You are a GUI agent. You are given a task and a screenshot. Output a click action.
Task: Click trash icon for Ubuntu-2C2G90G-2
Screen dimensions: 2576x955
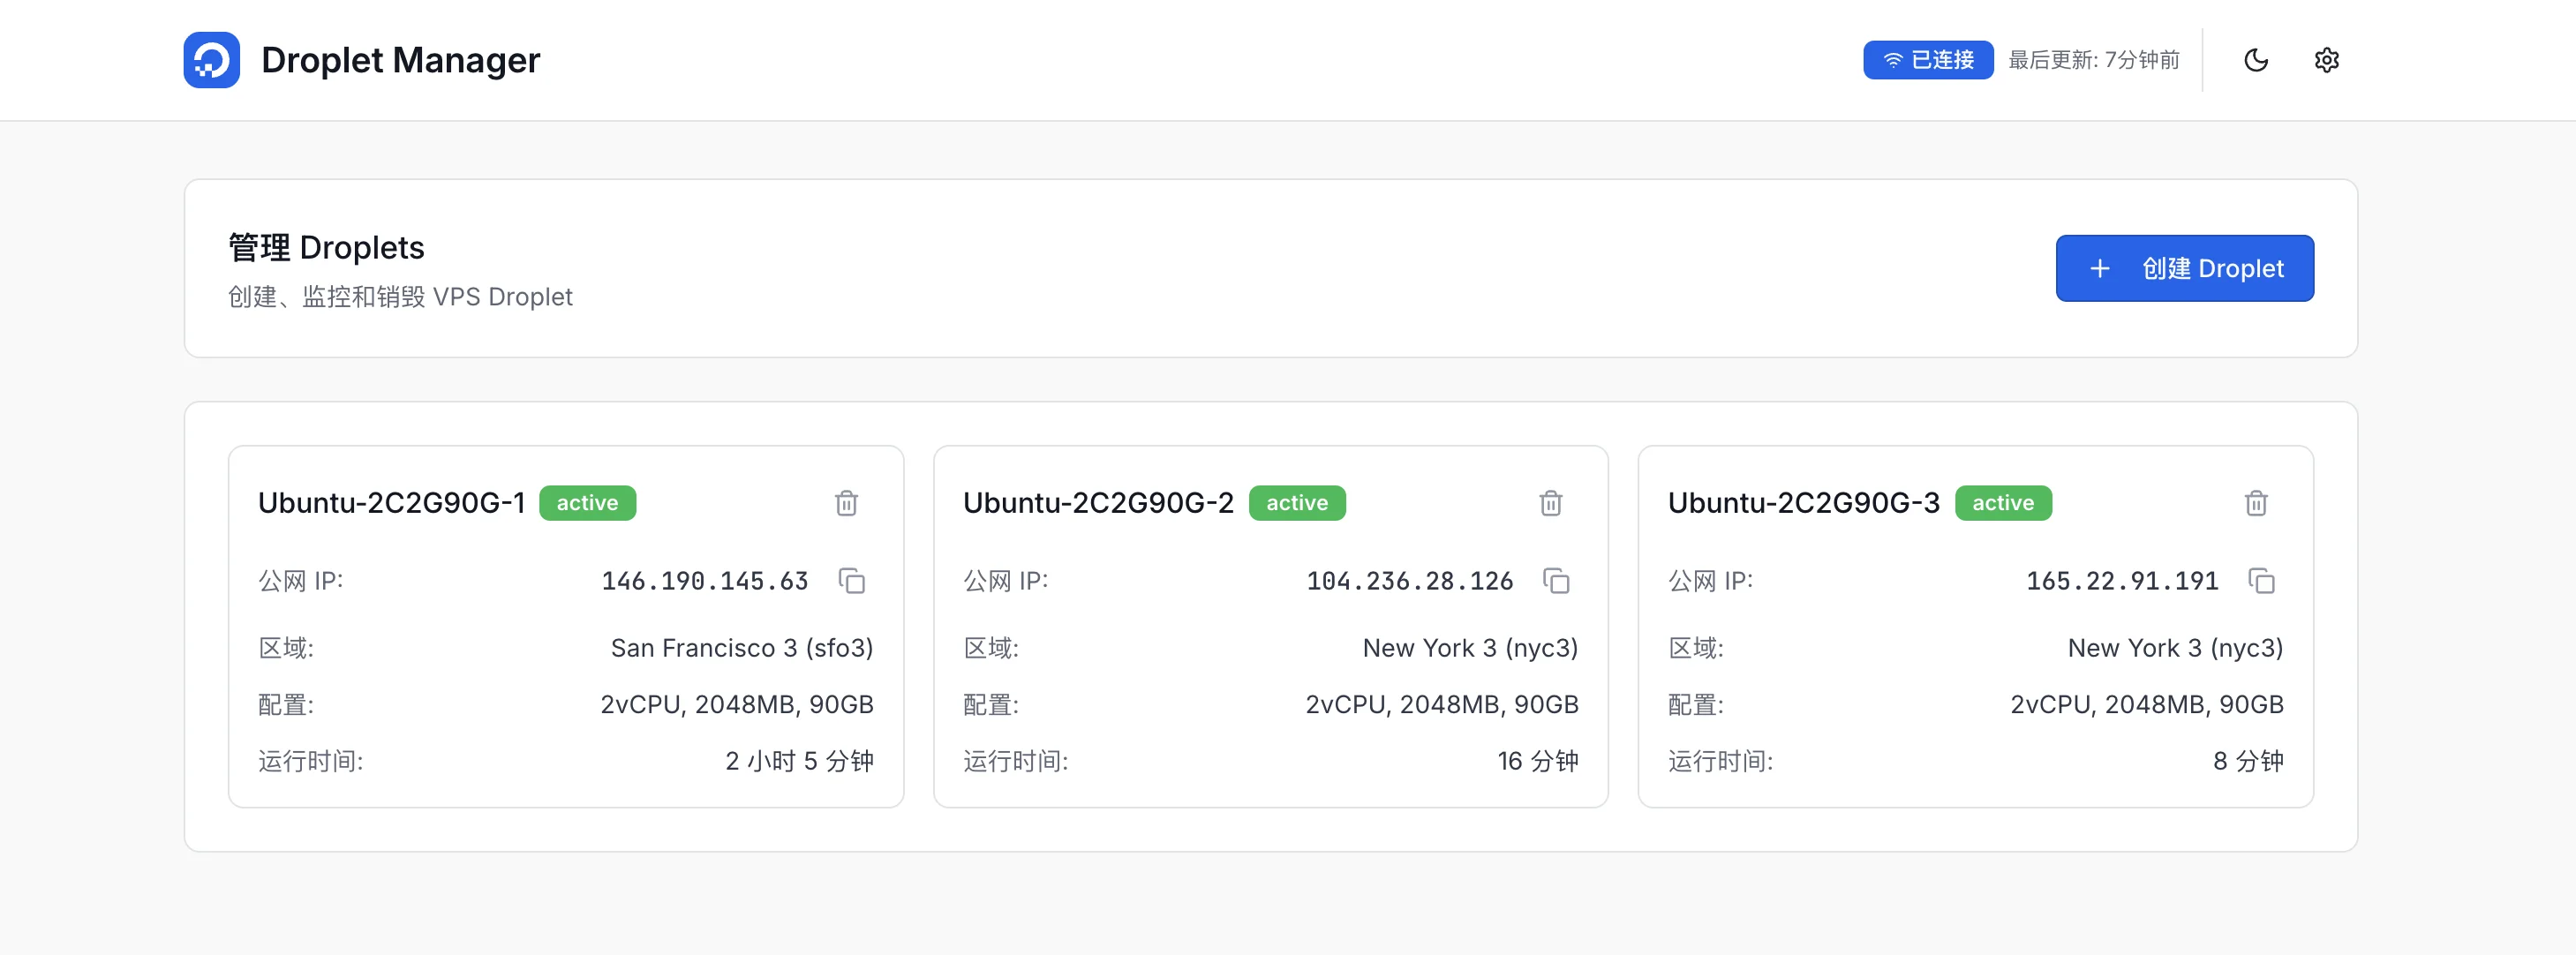point(1550,503)
